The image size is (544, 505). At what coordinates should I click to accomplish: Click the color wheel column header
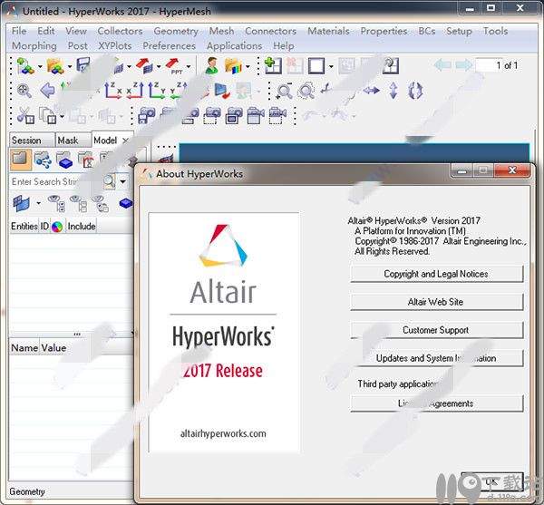click(x=57, y=227)
